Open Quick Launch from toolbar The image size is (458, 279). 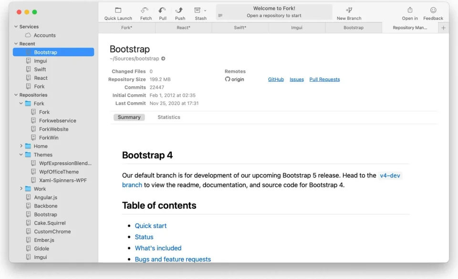click(118, 14)
